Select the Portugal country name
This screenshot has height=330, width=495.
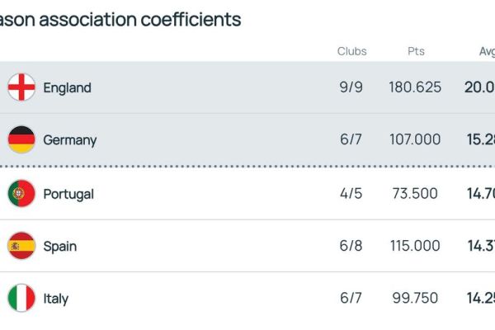tap(68, 194)
